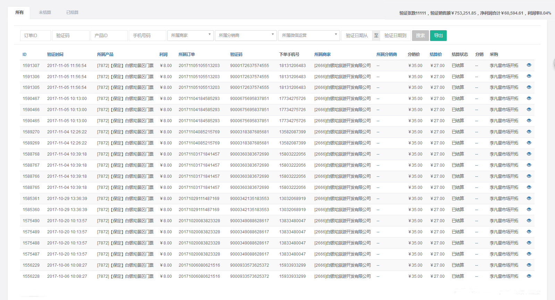
Task: Click the green 导出 export button
Action: click(x=438, y=35)
